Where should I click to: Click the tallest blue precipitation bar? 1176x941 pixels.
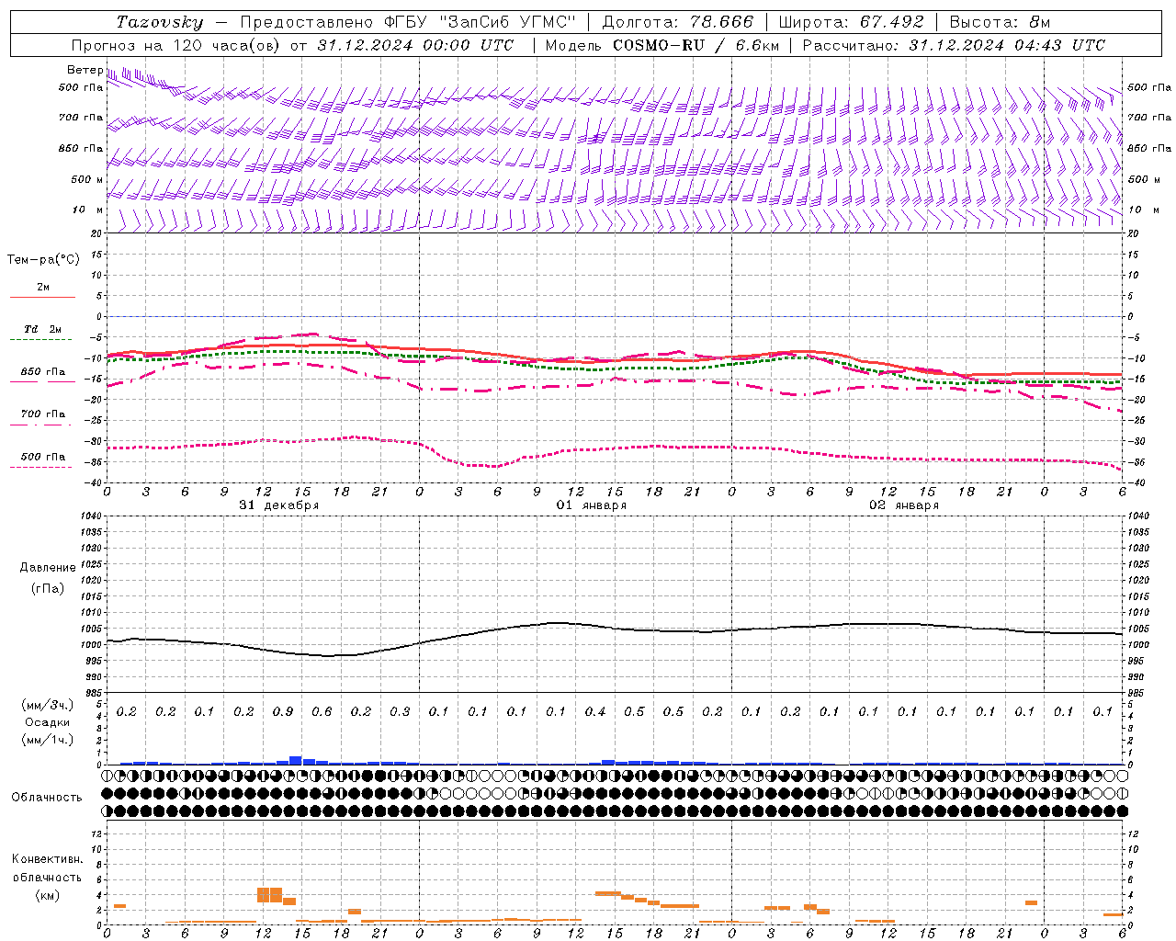coord(296,760)
